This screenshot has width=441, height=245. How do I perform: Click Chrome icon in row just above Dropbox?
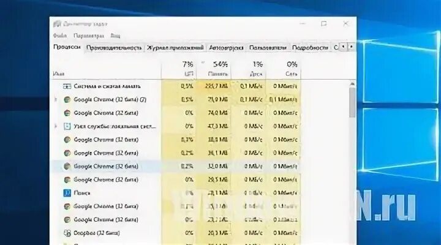point(67,220)
